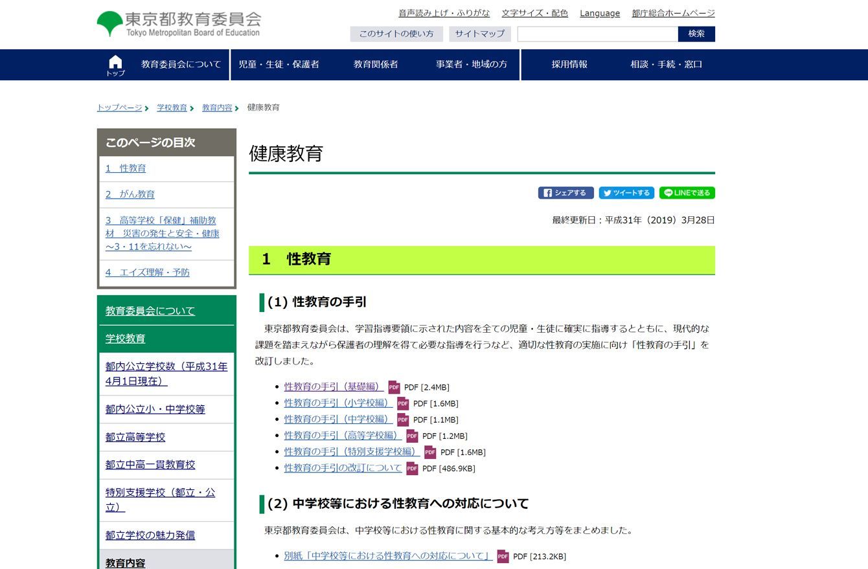Tweet this page via Twitter button

(626, 193)
